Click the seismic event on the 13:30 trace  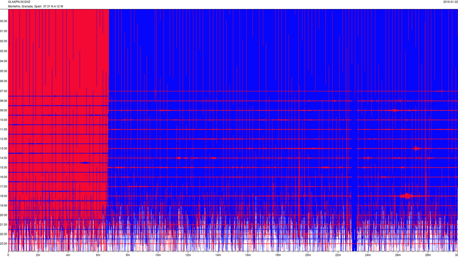416,148
